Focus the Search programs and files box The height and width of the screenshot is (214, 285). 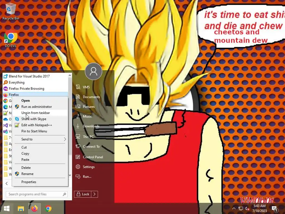(37, 194)
